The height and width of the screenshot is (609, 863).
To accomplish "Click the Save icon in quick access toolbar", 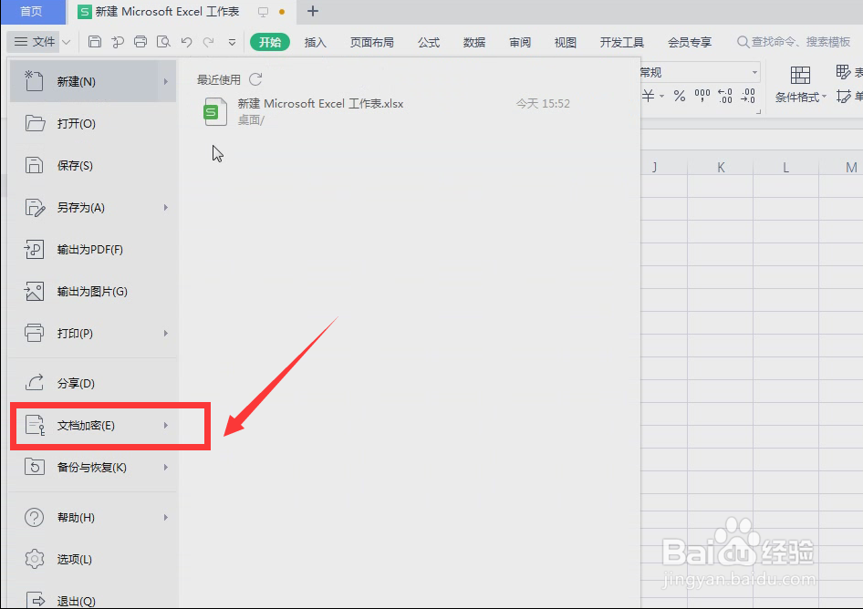I will point(95,41).
